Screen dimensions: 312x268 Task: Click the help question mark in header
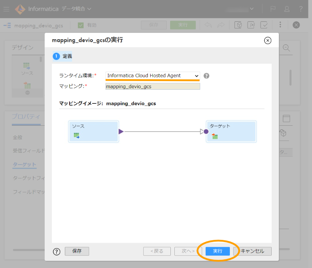point(301,9)
